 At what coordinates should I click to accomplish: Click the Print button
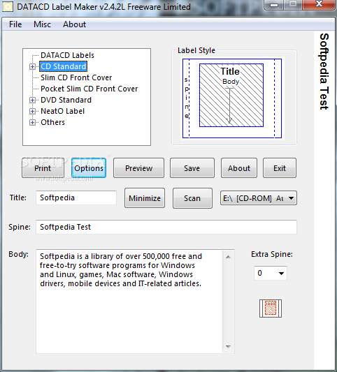(x=43, y=168)
